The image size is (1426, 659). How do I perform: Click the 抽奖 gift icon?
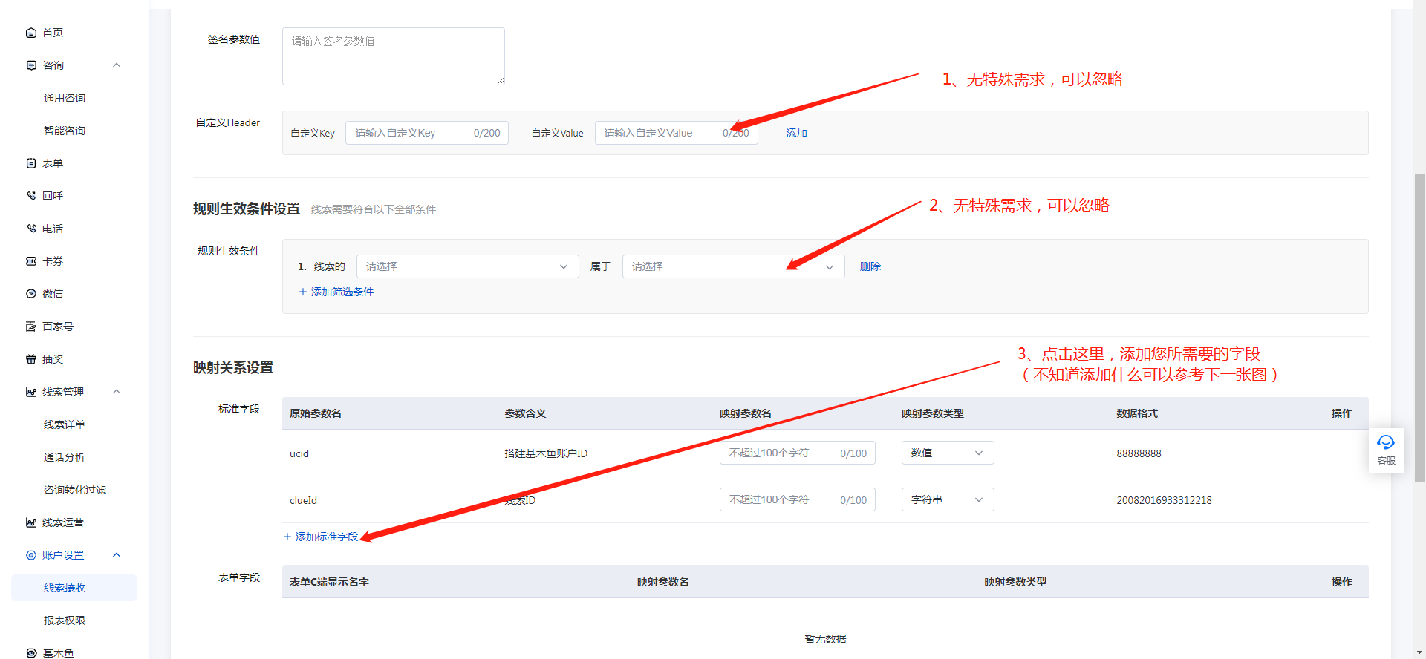click(x=31, y=359)
